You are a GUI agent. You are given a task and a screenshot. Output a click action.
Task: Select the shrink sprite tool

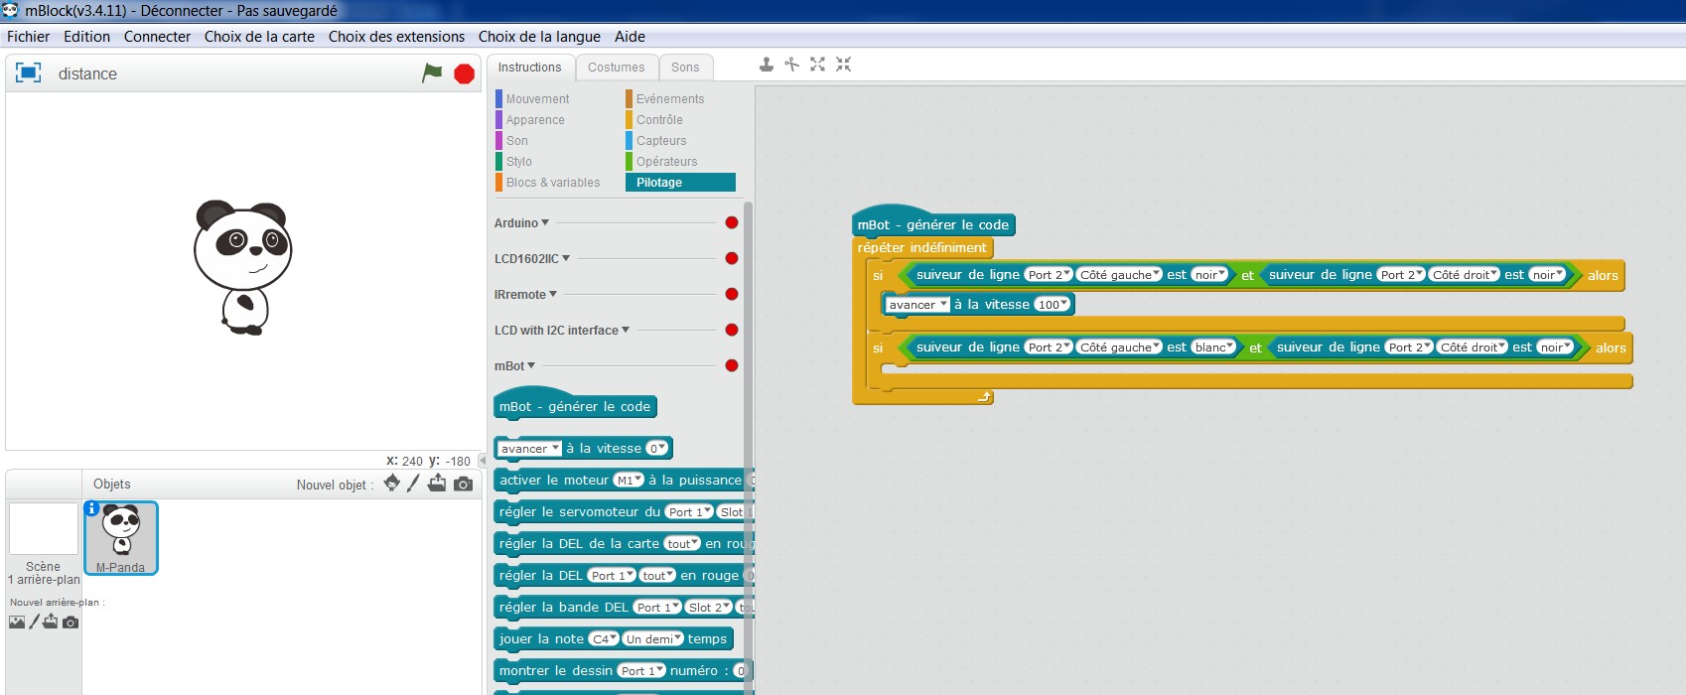click(x=843, y=65)
